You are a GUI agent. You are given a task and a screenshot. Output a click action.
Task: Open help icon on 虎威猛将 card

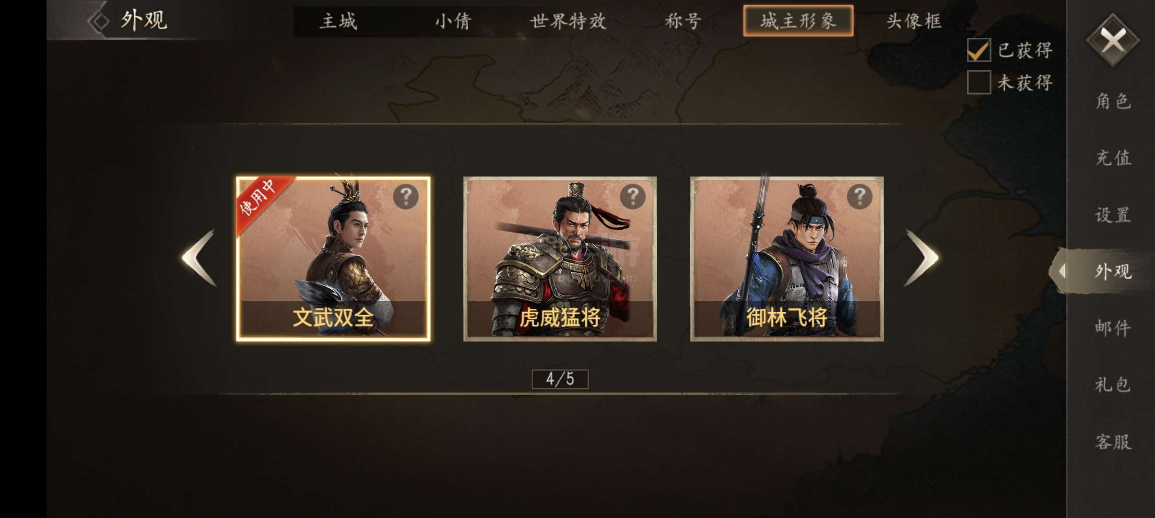click(633, 196)
